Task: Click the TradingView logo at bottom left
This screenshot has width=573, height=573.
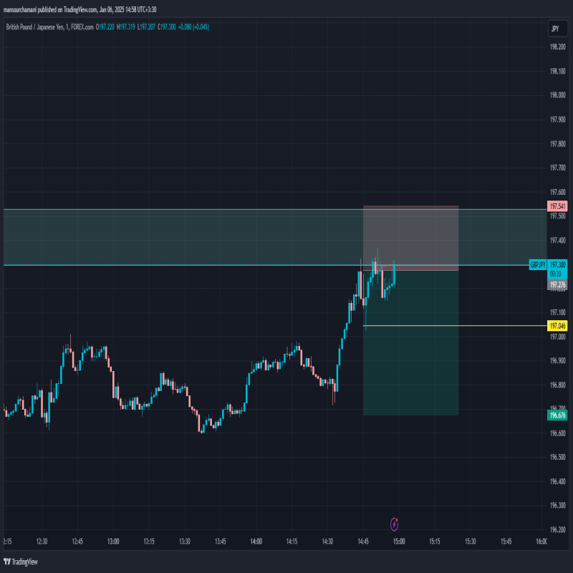Action: click(20, 562)
